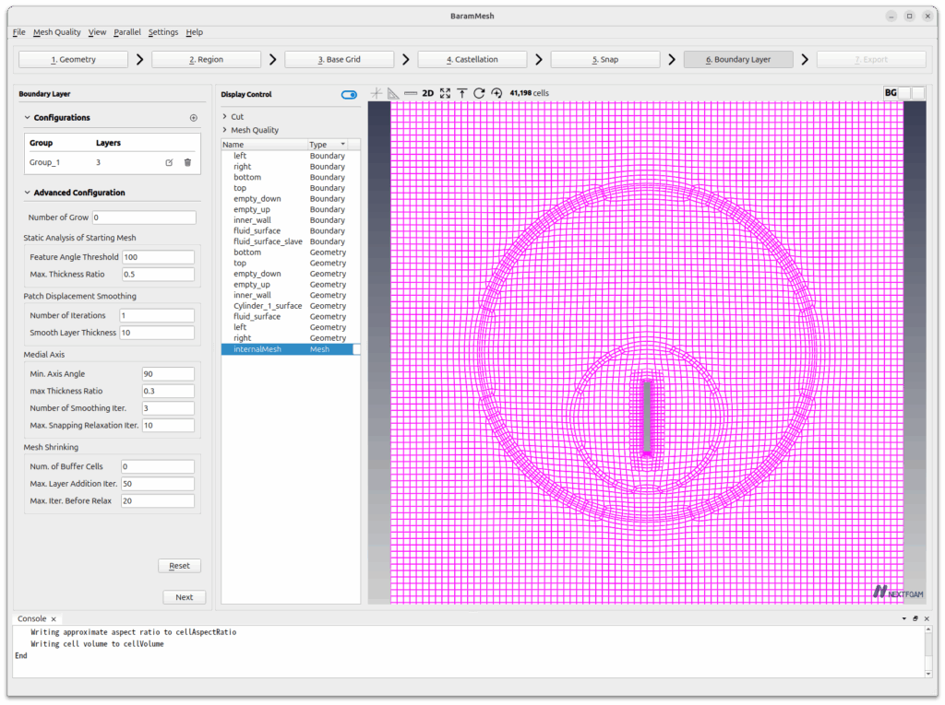This screenshot has height=705, width=945.
Task: Click the rotate view circular arrow icon
Action: pyautogui.click(x=479, y=93)
